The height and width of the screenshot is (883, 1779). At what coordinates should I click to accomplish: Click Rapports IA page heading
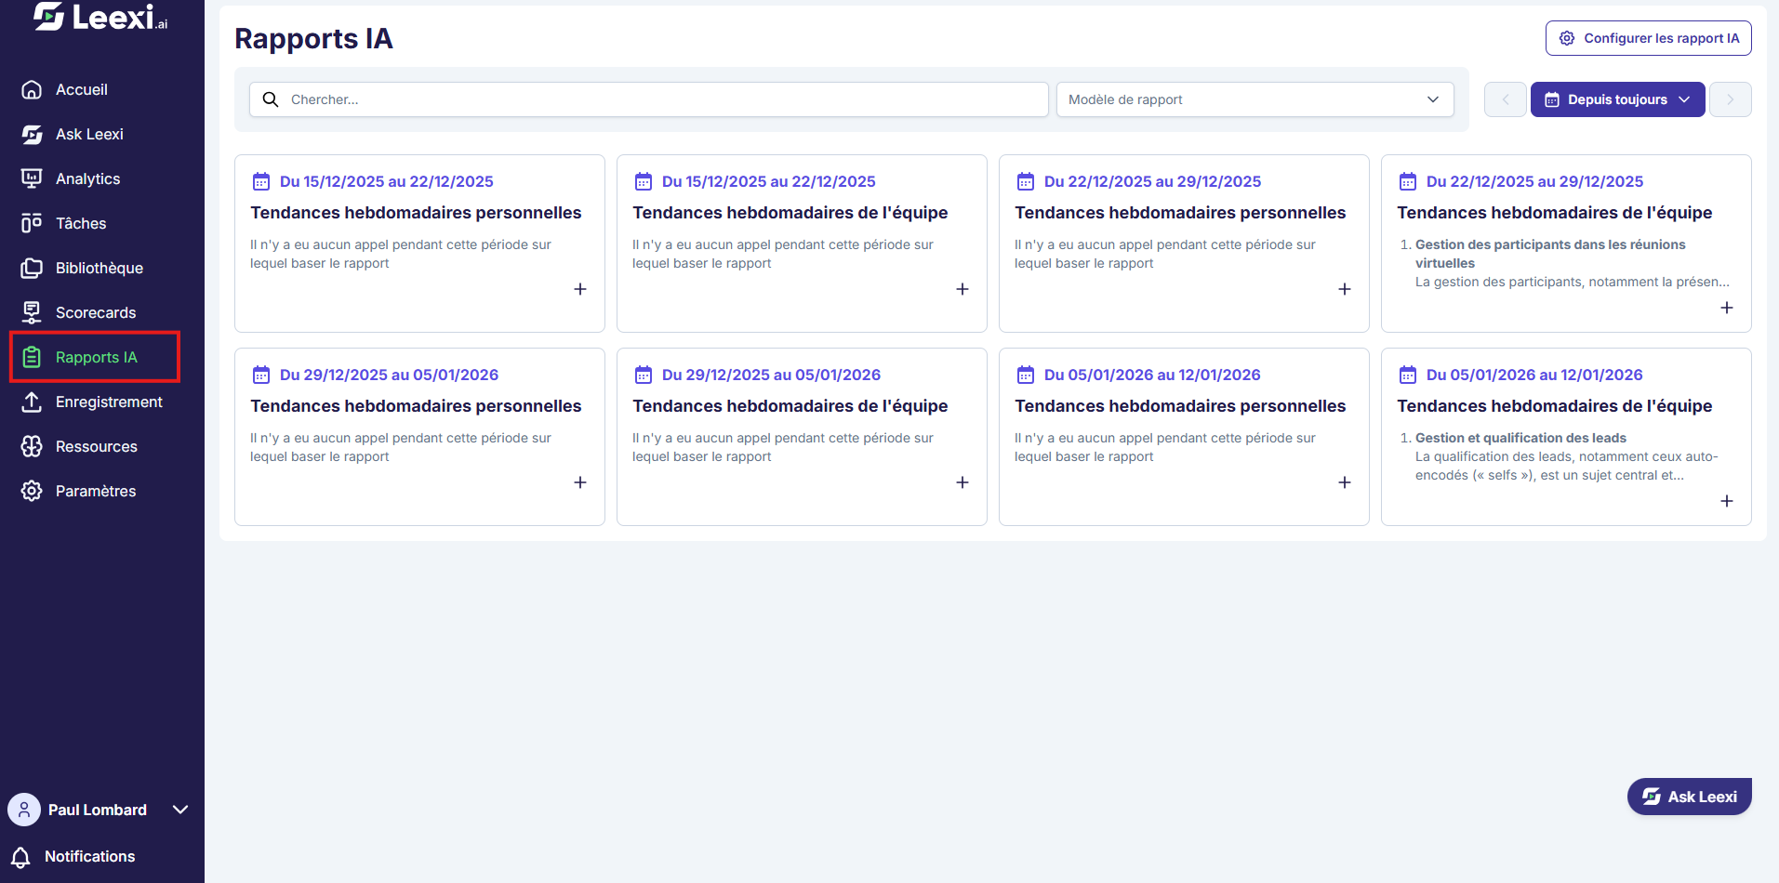coord(313,38)
